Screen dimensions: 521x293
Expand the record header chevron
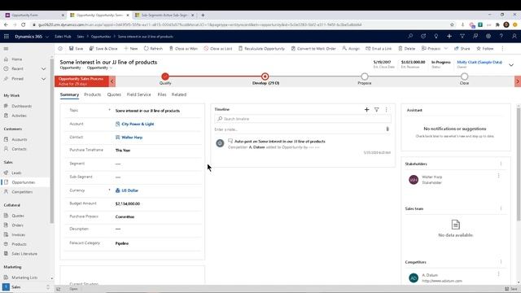tap(511, 65)
